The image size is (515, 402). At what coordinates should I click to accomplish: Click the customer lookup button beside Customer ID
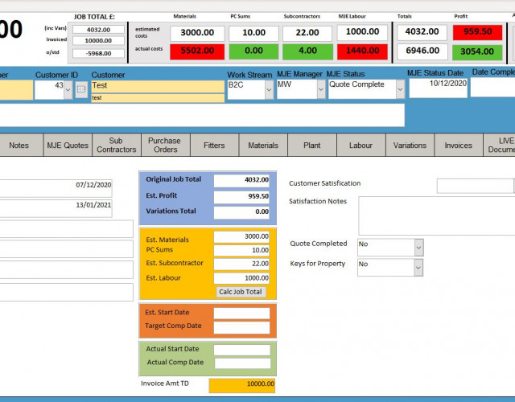(x=80, y=89)
